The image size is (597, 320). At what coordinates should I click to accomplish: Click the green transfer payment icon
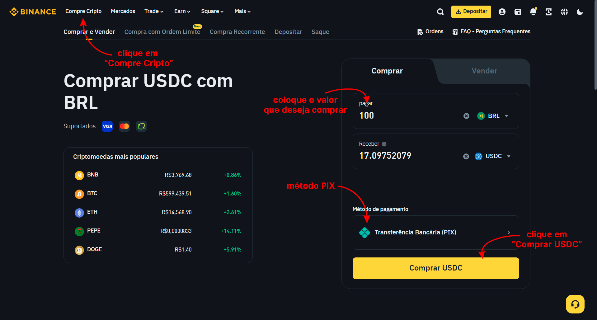click(x=141, y=126)
